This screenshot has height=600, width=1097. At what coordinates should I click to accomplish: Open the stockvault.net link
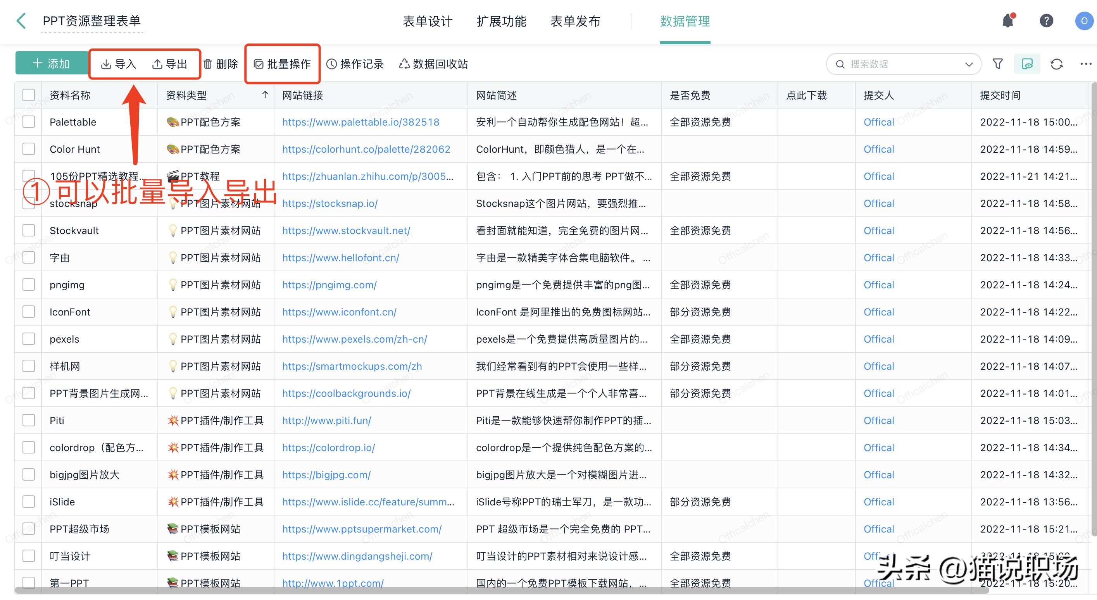pos(346,230)
